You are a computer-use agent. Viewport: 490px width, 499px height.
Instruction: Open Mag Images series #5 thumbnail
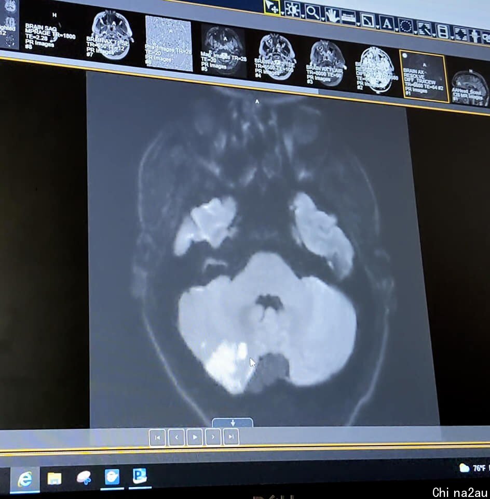click(224, 51)
